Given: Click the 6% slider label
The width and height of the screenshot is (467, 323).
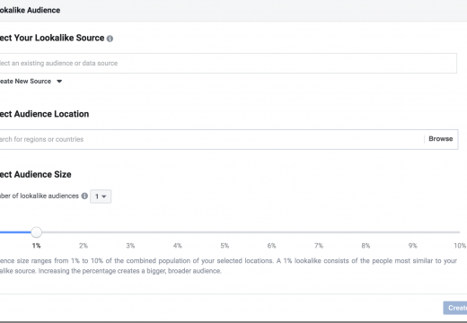Looking at the screenshot, I should click(271, 246).
